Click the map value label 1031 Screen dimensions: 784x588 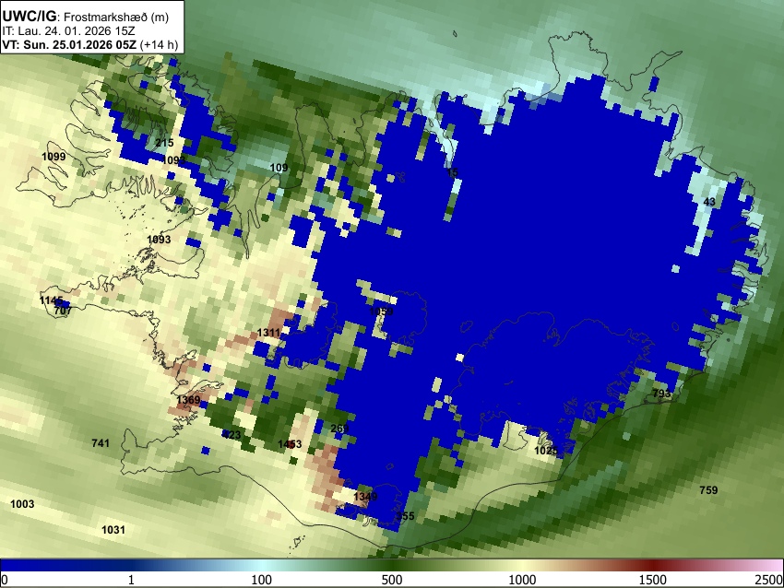pyautogui.click(x=113, y=530)
